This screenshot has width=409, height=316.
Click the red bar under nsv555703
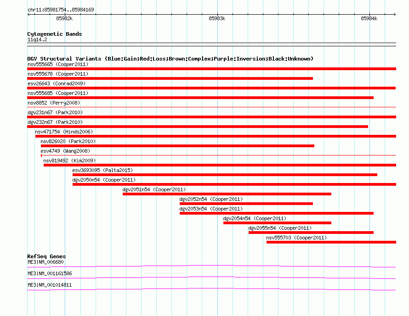[331, 242]
